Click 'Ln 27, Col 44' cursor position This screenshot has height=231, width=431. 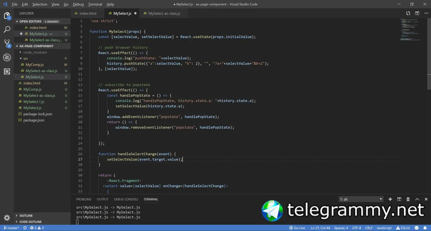320,228
